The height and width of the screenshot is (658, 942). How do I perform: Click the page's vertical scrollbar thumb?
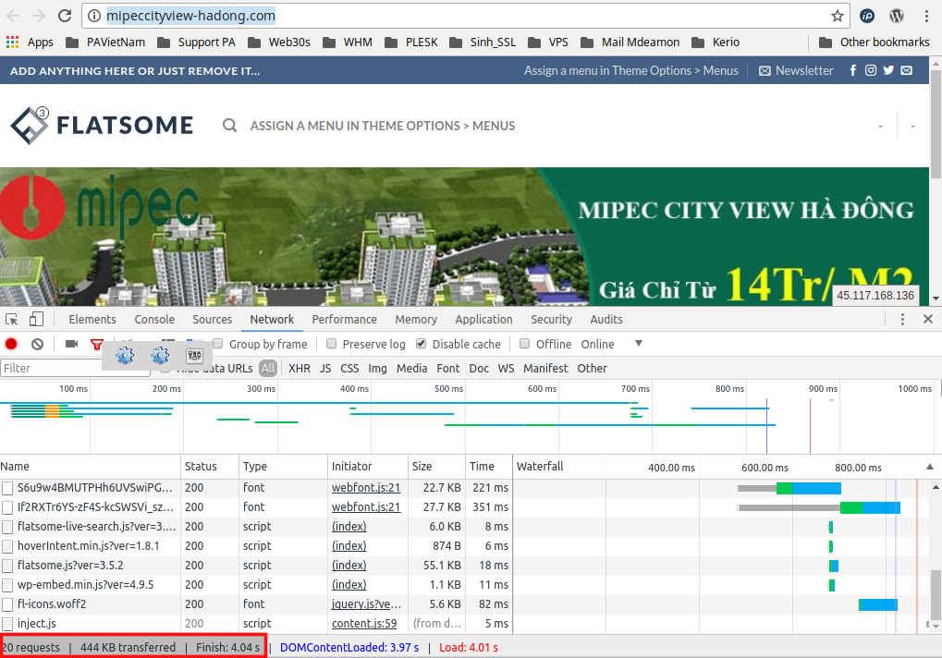[x=936, y=123]
